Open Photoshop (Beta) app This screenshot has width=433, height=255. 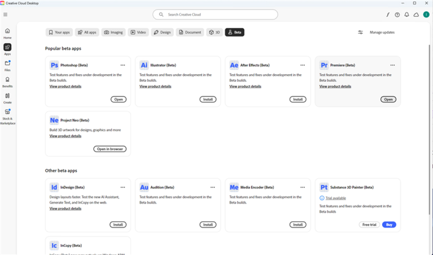coord(118,99)
